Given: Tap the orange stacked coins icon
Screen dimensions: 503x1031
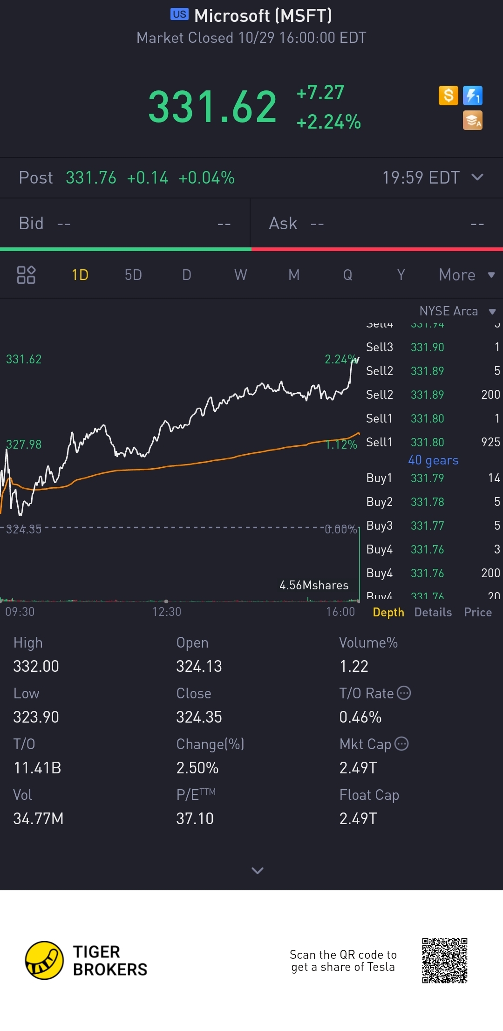Looking at the screenshot, I should pos(472,120).
